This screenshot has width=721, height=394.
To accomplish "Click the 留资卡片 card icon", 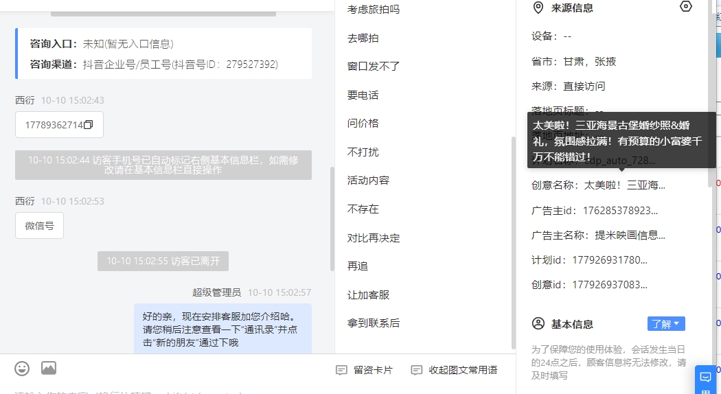I will [341, 370].
